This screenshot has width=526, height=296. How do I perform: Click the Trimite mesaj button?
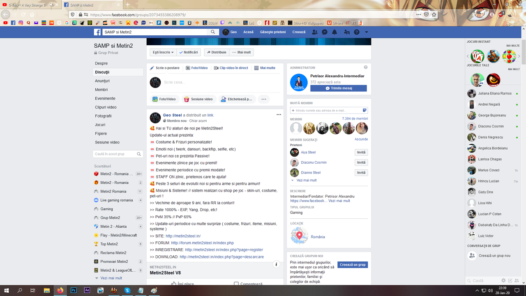click(339, 88)
